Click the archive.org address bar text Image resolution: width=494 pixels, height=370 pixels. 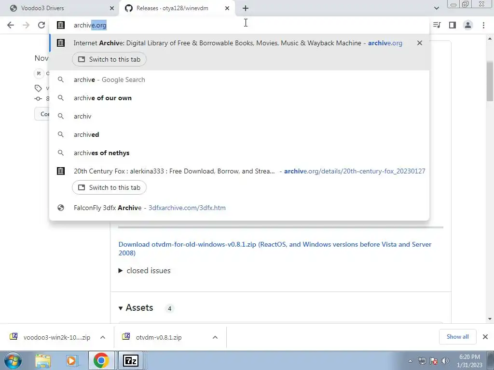(90, 25)
